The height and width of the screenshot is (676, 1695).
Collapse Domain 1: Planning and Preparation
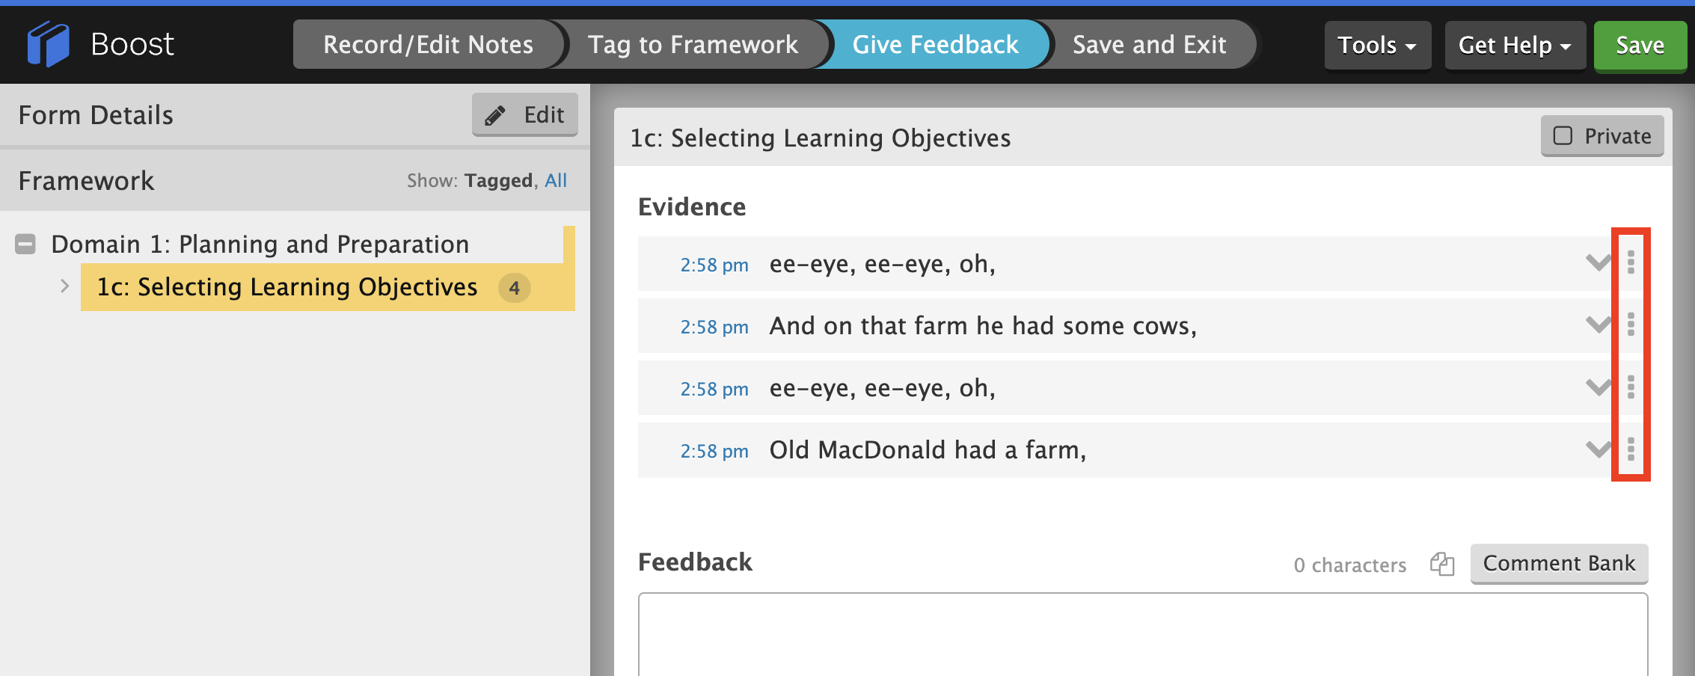[x=25, y=245]
